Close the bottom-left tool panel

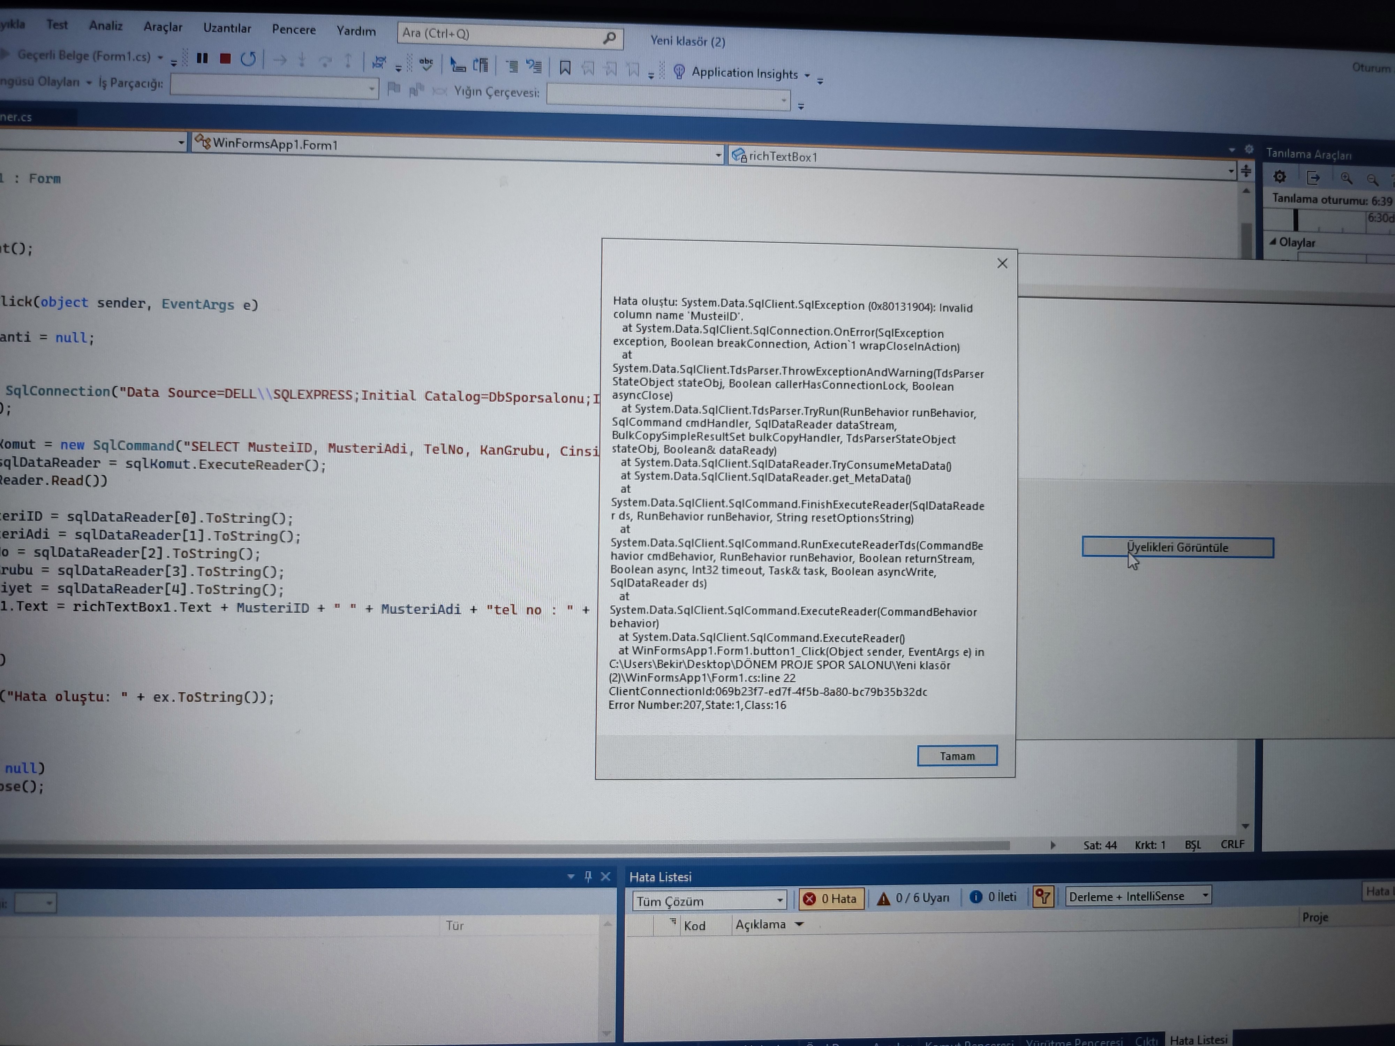605,877
